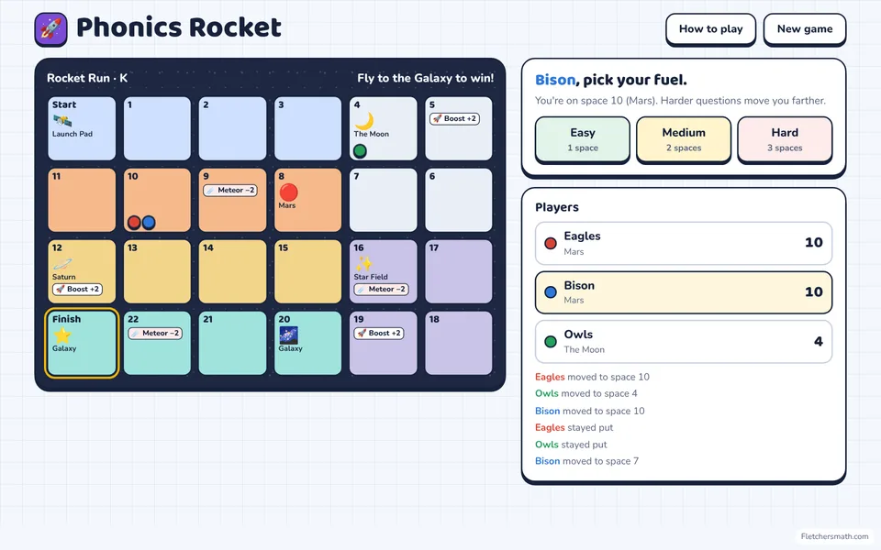The height and width of the screenshot is (550, 881).
Task: Select the Eagles player card
Action: pos(683,243)
